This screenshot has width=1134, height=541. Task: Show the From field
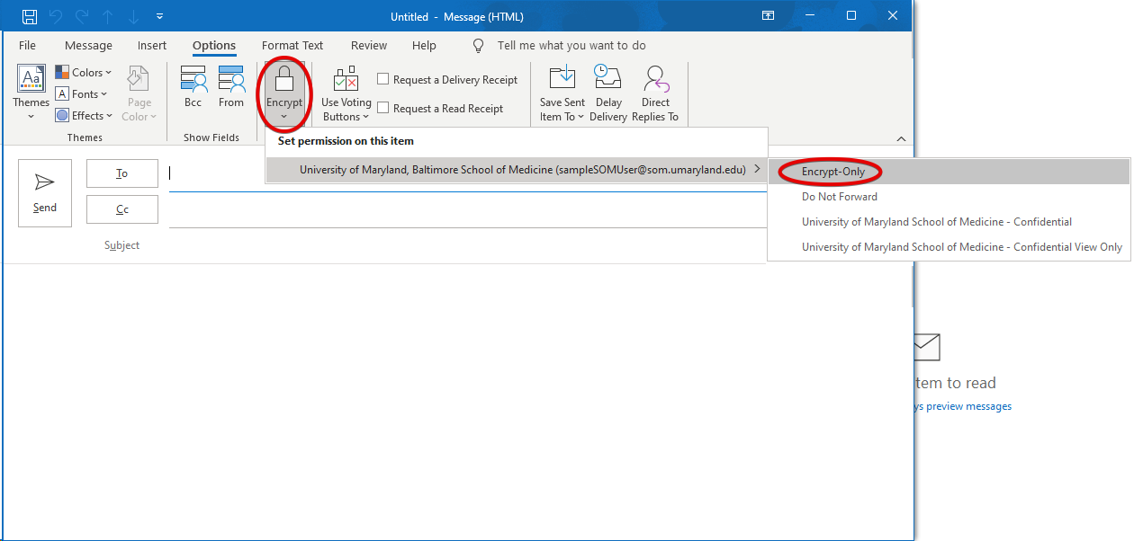[231, 88]
